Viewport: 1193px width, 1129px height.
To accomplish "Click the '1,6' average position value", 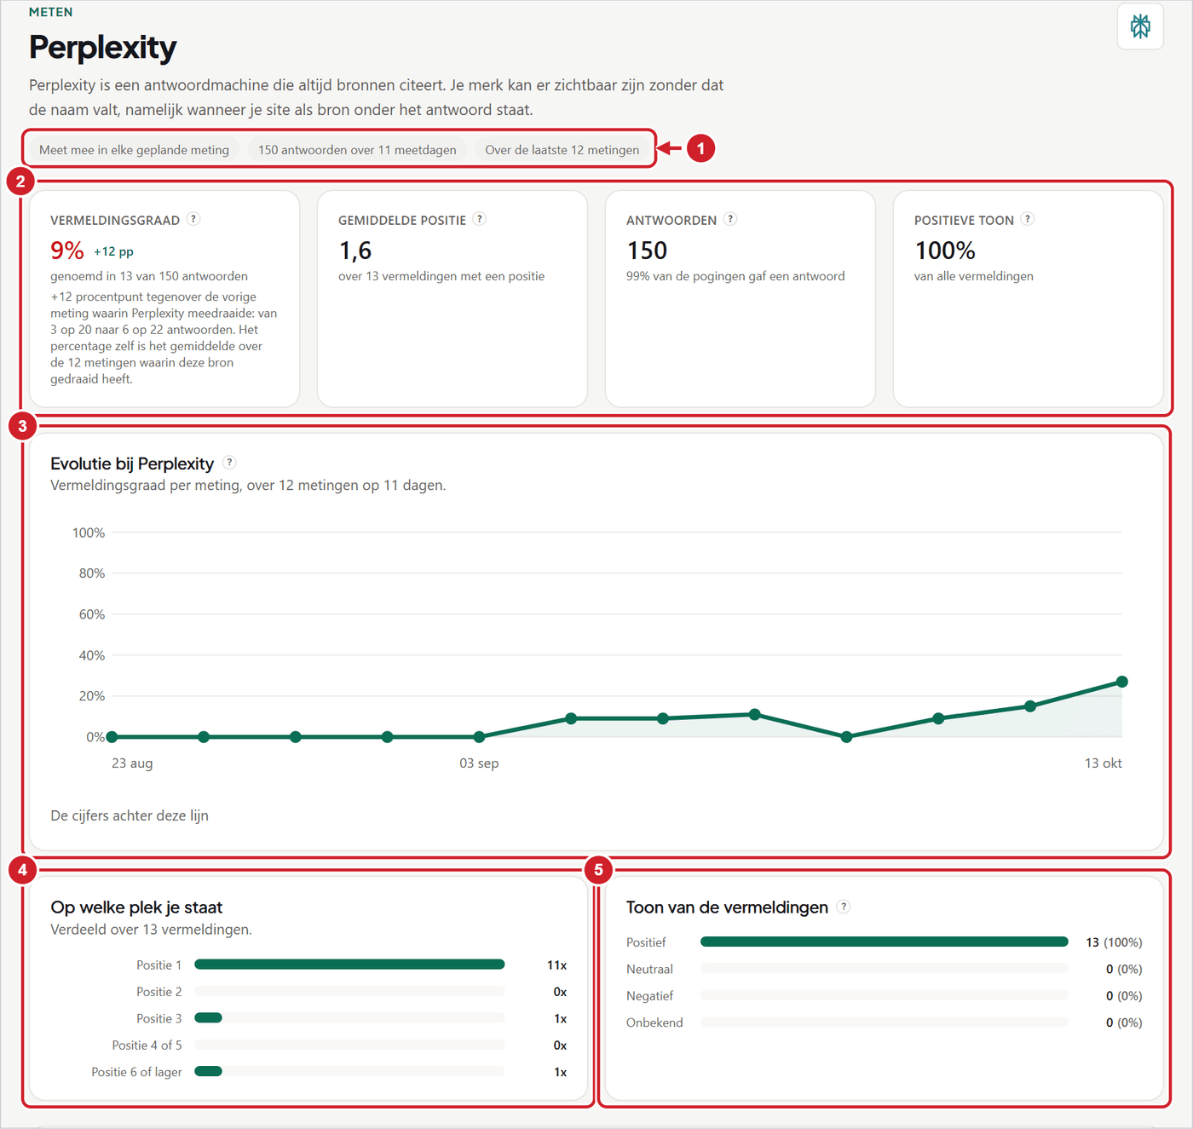I will coord(355,251).
